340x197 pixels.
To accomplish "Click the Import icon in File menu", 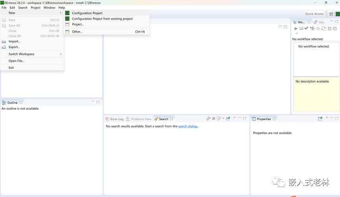I will pos(4,41).
